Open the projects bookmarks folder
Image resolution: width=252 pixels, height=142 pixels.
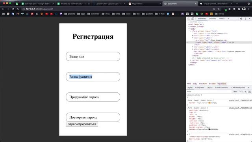70,14
